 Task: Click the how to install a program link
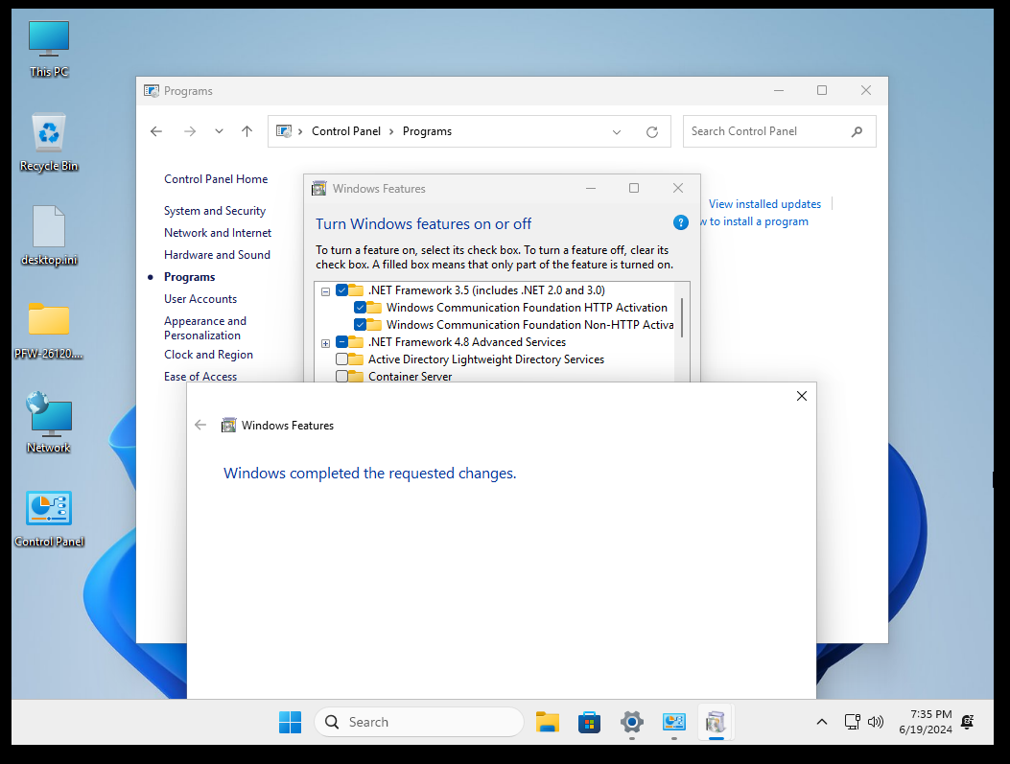point(754,221)
